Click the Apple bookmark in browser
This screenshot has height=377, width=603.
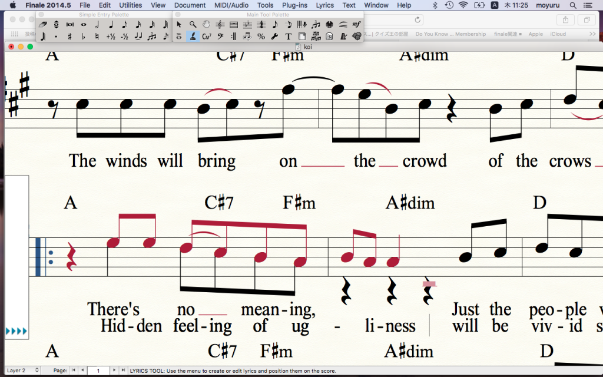(x=536, y=34)
